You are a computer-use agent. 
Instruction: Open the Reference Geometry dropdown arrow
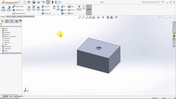79,14
